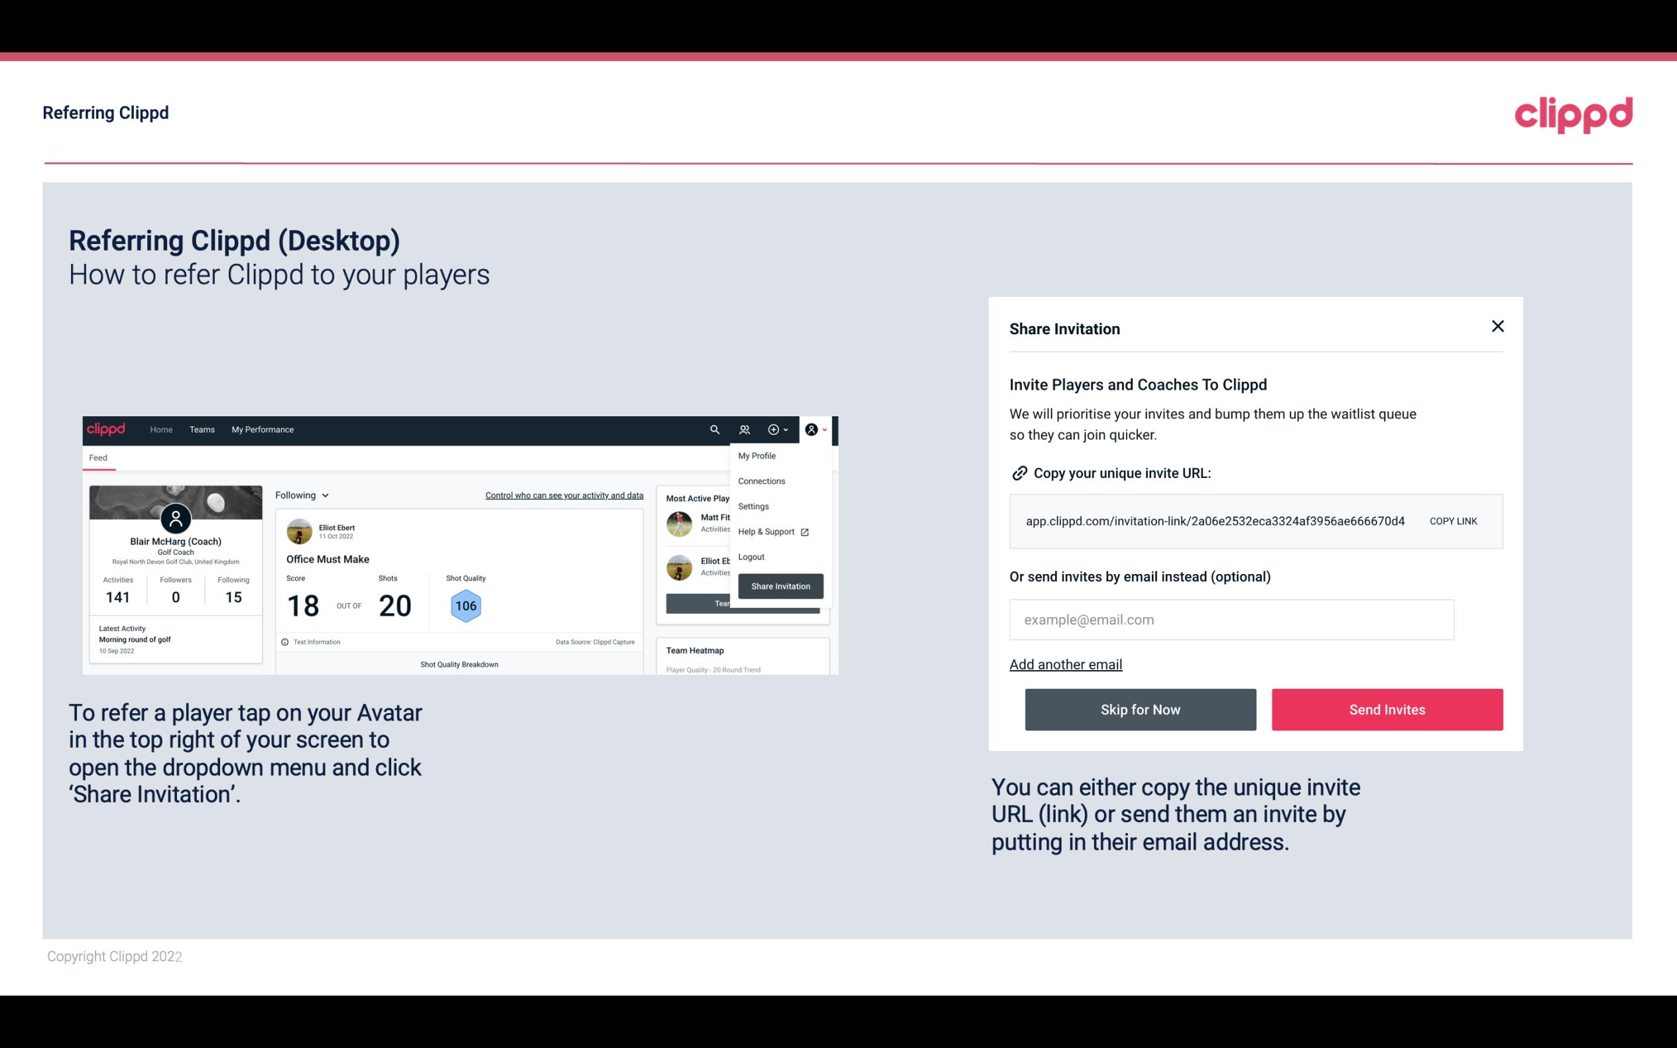Click My Profile in the dropdown menu
The height and width of the screenshot is (1048, 1677).
pos(757,455)
